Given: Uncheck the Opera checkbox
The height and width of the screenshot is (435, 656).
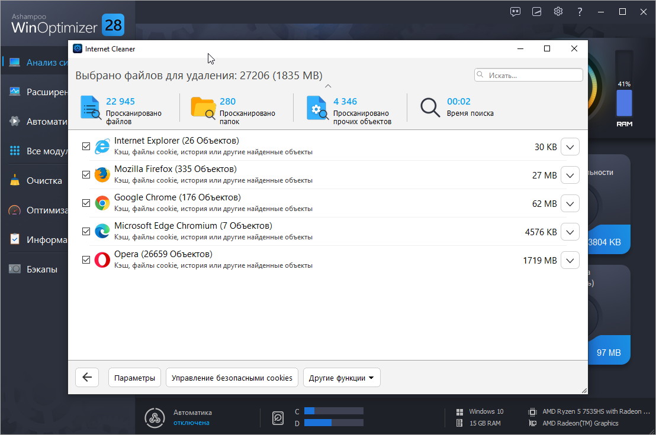Looking at the screenshot, I should click(86, 259).
